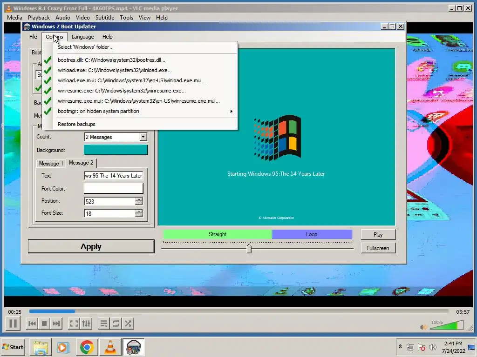Expand bootmgr hidden system partition submenu

pyautogui.click(x=140, y=112)
